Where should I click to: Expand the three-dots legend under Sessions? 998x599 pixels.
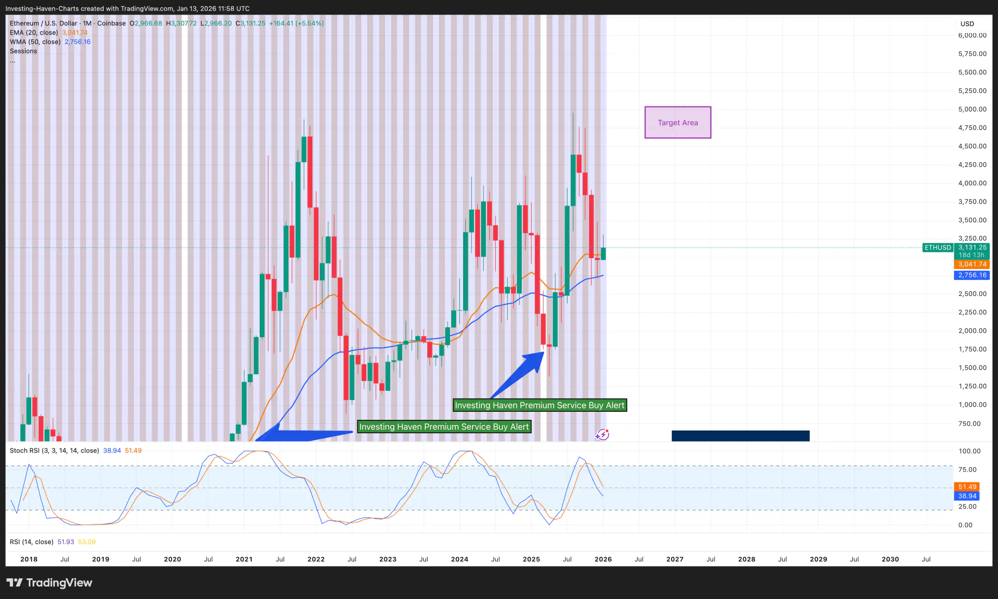pyautogui.click(x=12, y=60)
